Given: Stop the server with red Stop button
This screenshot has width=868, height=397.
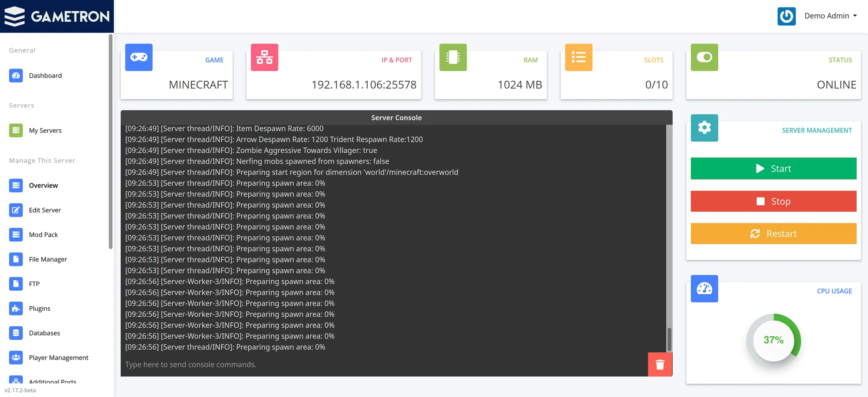Looking at the screenshot, I should (773, 201).
